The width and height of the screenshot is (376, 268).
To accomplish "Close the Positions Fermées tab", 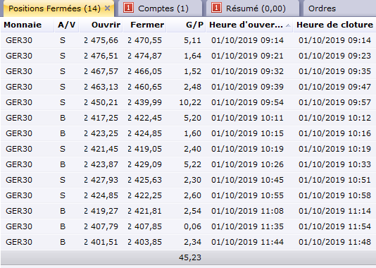I will [108, 8].
